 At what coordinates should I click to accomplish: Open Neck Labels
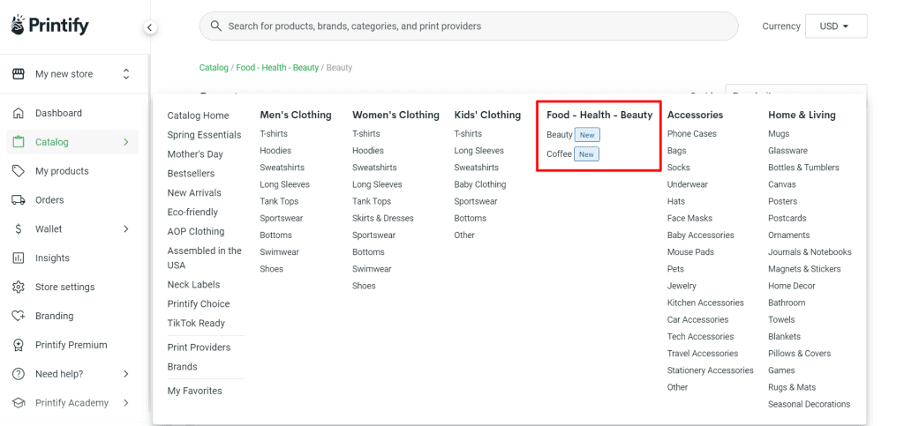click(193, 284)
